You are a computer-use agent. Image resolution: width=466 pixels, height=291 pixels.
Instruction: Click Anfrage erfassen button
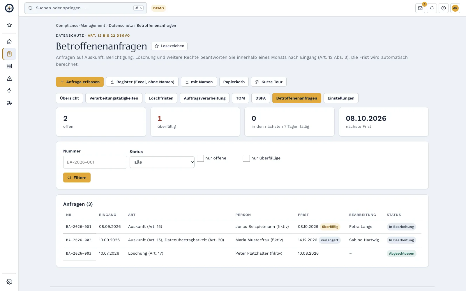(x=80, y=82)
